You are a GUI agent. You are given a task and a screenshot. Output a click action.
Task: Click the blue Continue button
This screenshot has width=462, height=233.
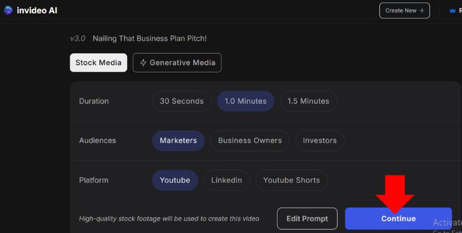[398, 219]
